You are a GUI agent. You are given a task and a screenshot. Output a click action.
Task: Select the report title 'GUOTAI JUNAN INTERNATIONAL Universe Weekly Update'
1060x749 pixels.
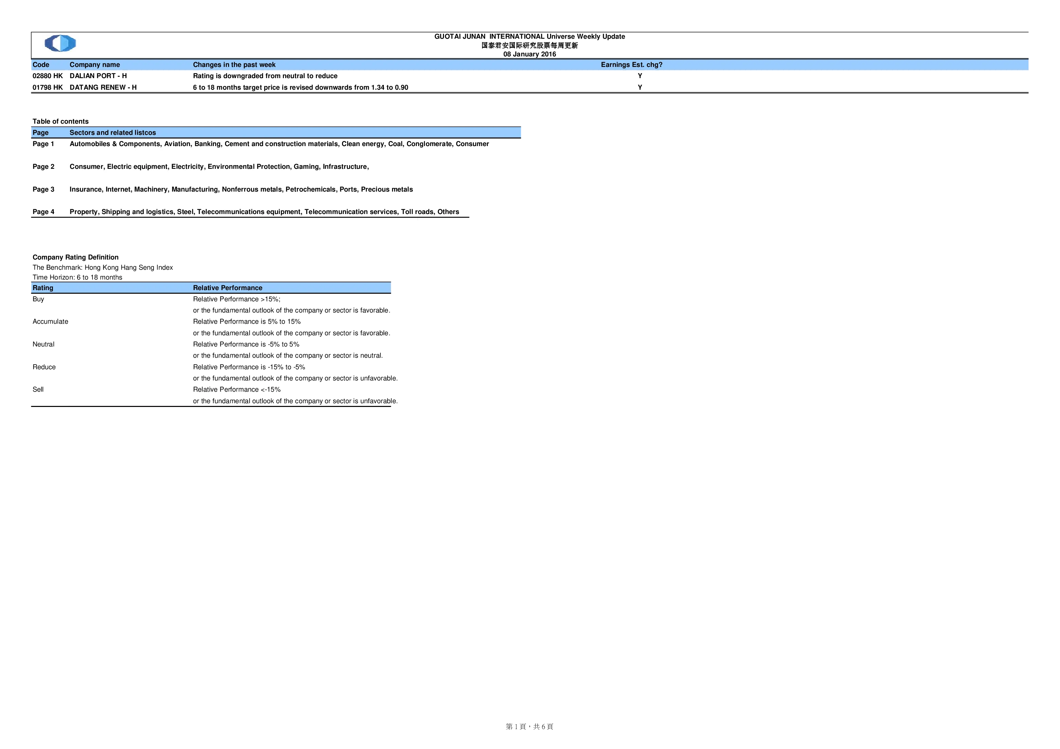coord(530,36)
